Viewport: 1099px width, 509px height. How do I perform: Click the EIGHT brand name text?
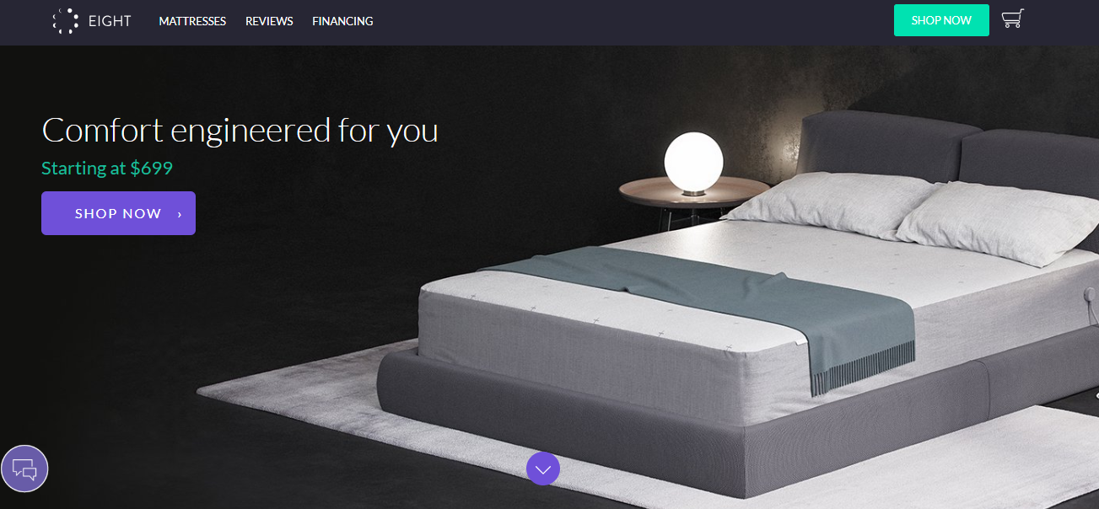pyautogui.click(x=110, y=21)
